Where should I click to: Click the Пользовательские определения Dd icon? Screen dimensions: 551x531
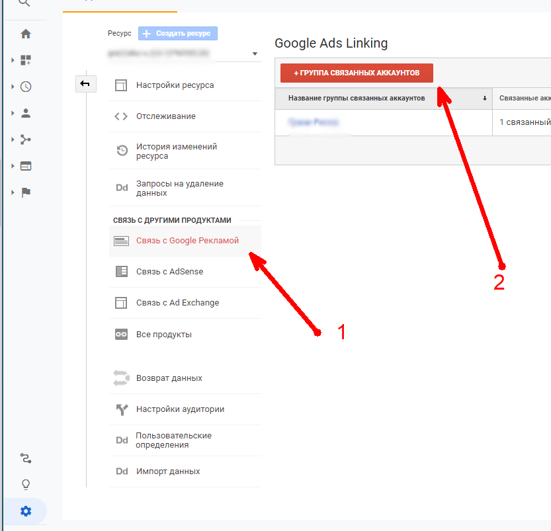122,440
